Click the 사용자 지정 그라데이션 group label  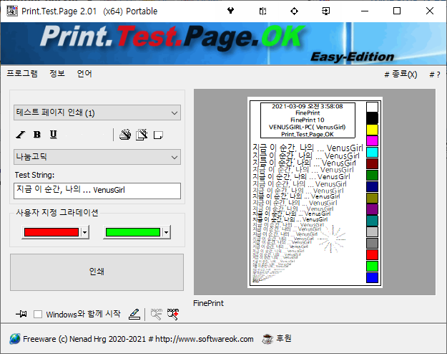point(57,212)
